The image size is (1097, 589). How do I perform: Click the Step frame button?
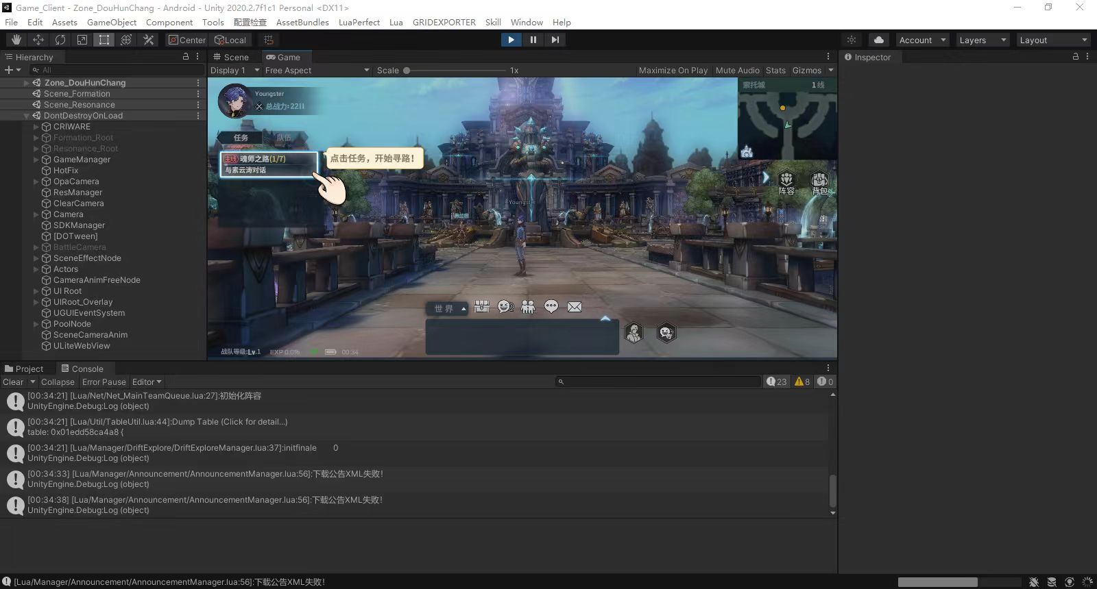[x=555, y=40]
